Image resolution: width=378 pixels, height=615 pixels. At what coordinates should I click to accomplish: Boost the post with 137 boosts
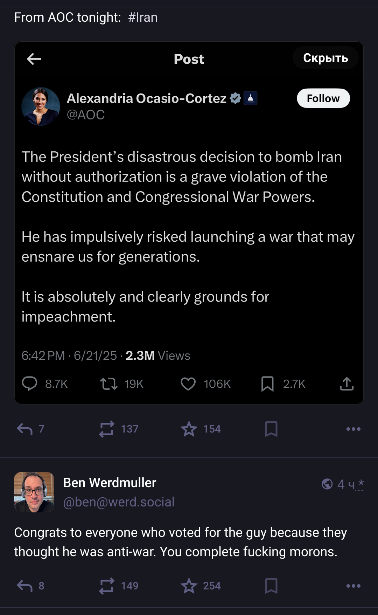(107, 429)
